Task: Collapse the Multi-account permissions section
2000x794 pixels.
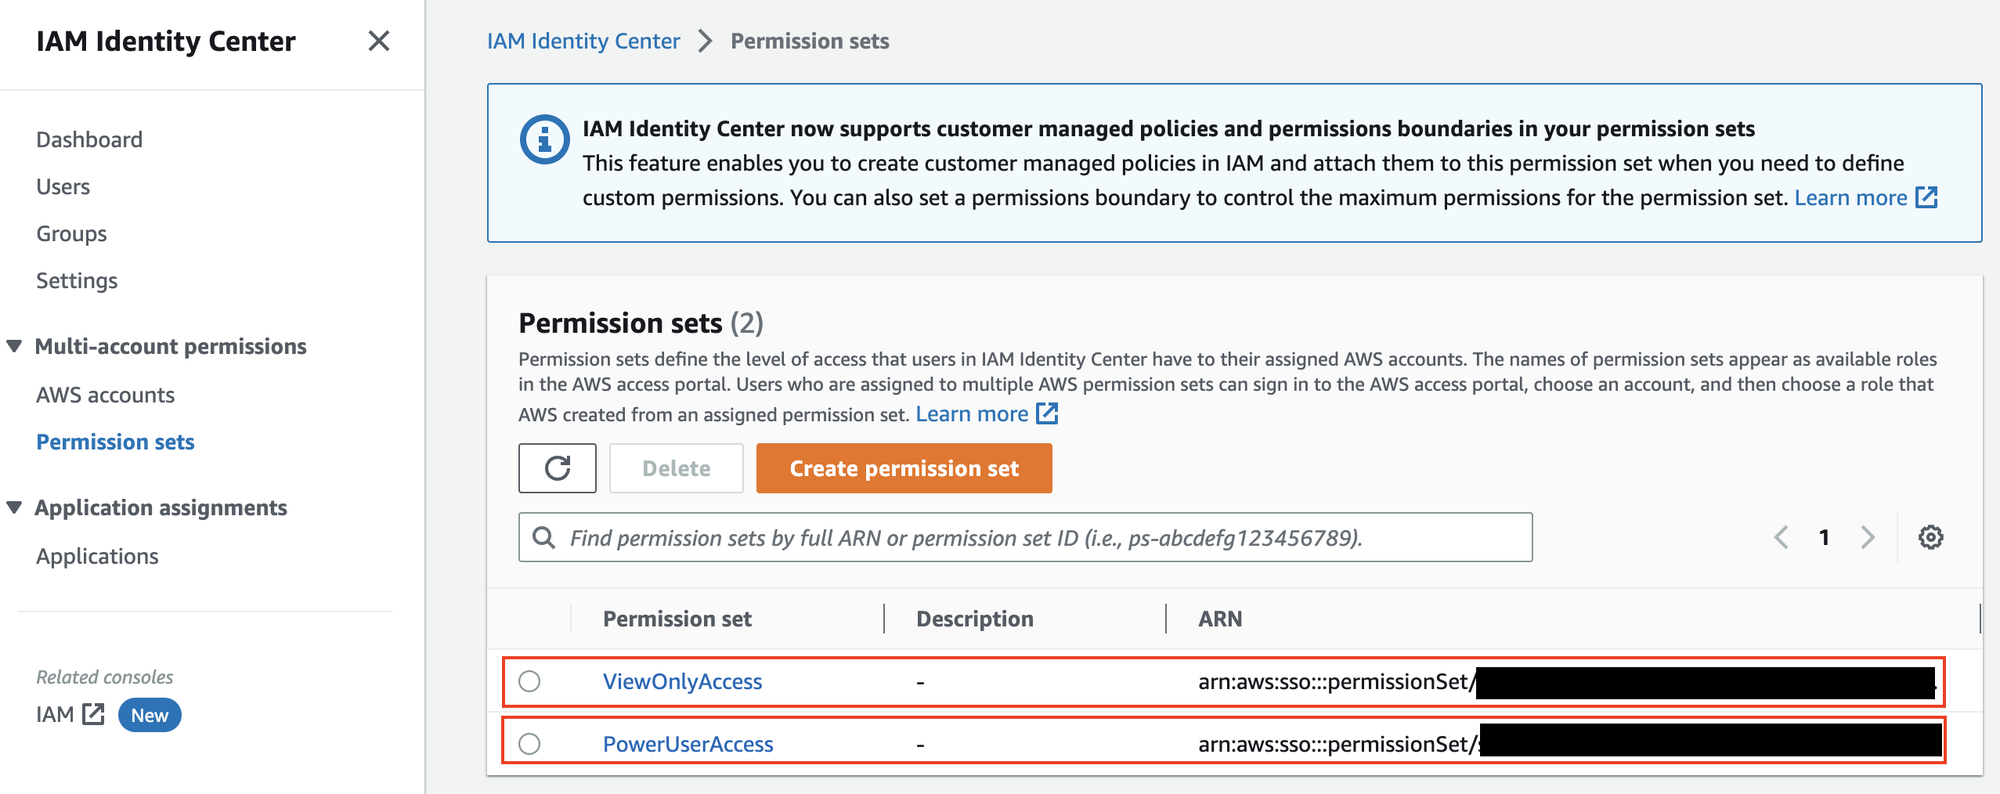Action: pyautogui.click(x=14, y=346)
